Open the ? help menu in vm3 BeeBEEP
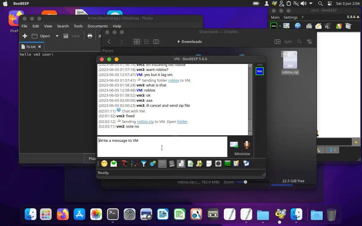 [x=302, y=17]
